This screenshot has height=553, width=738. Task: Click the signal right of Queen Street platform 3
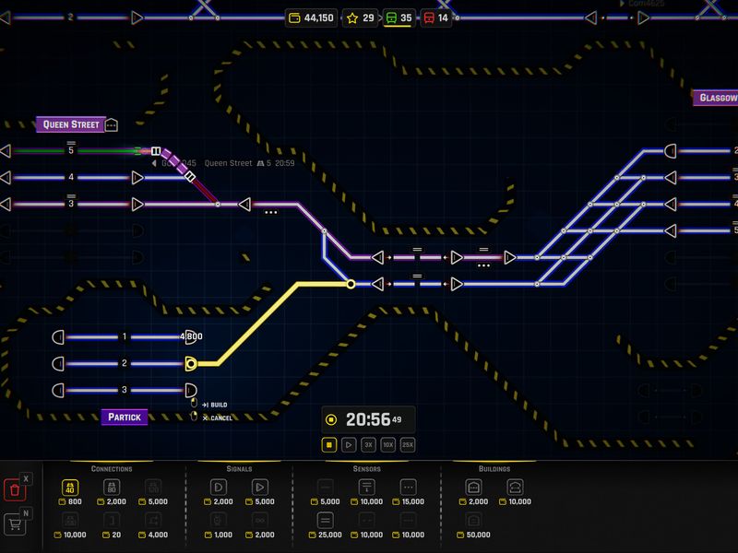137,204
